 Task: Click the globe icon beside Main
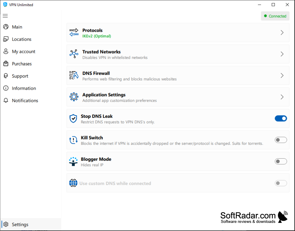6,27
